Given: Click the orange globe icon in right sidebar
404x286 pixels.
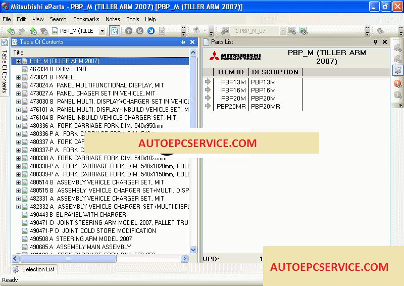Looking at the screenshot, I should pos(398,83).
